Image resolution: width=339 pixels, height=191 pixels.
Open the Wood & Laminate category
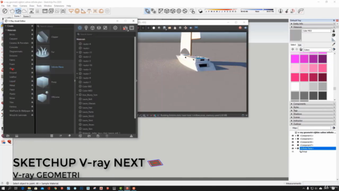tap(18, 115)
